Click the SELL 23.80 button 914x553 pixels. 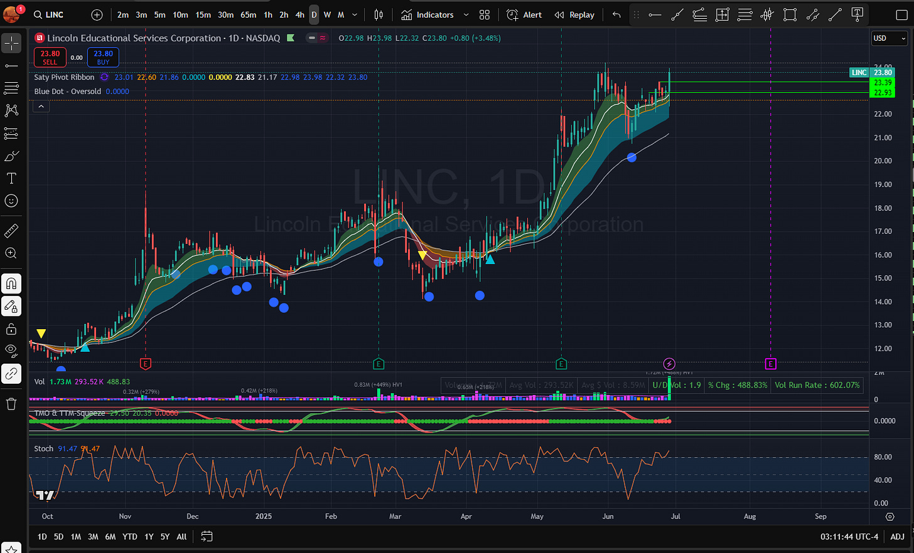pyautogui.click(x=50, y=58)
